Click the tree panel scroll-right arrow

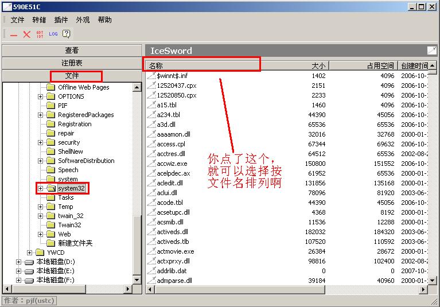pos(128,289)
